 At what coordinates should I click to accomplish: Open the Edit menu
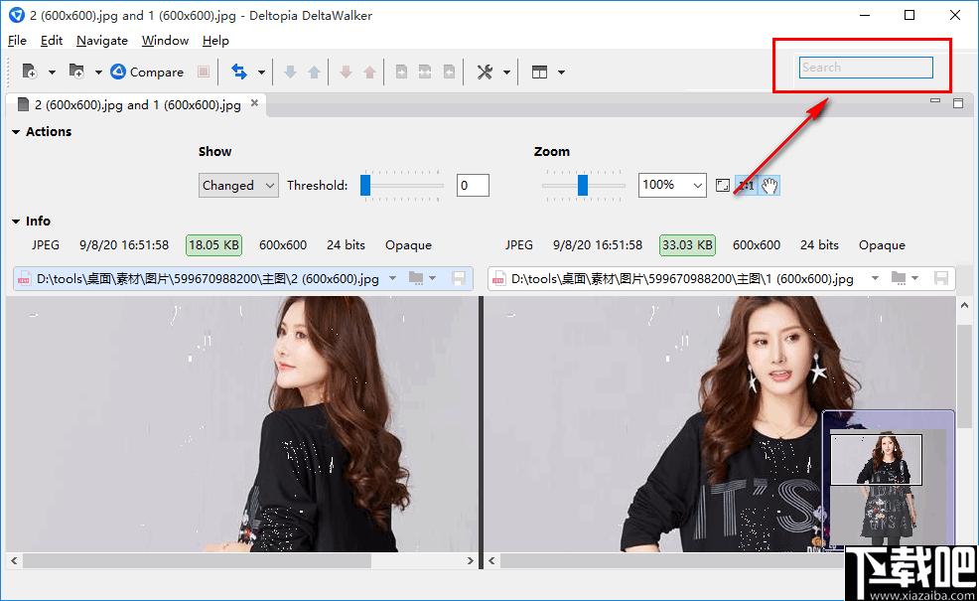(52, 41)
